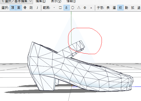Image resolution: width=141 pixels, height=101 pixels.
Task: Select the circle range selection mode
Action: click(73, 8)
